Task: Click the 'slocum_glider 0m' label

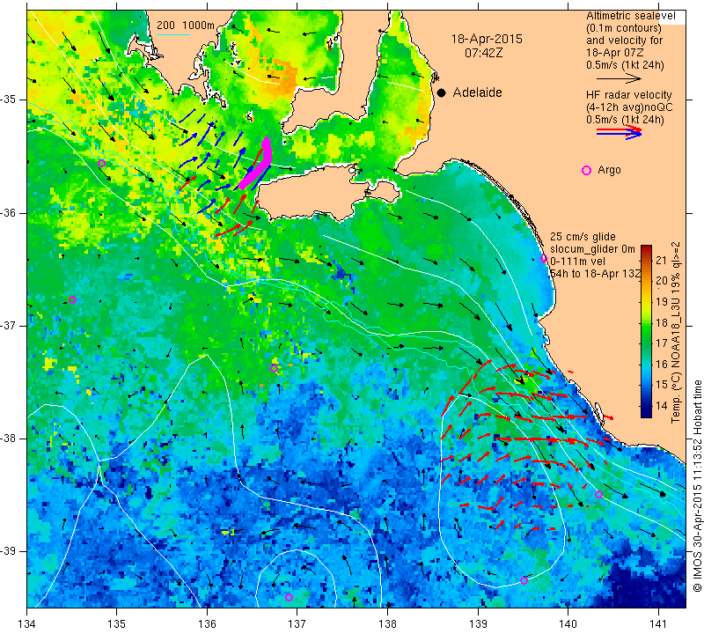Action: coord(592,249)
